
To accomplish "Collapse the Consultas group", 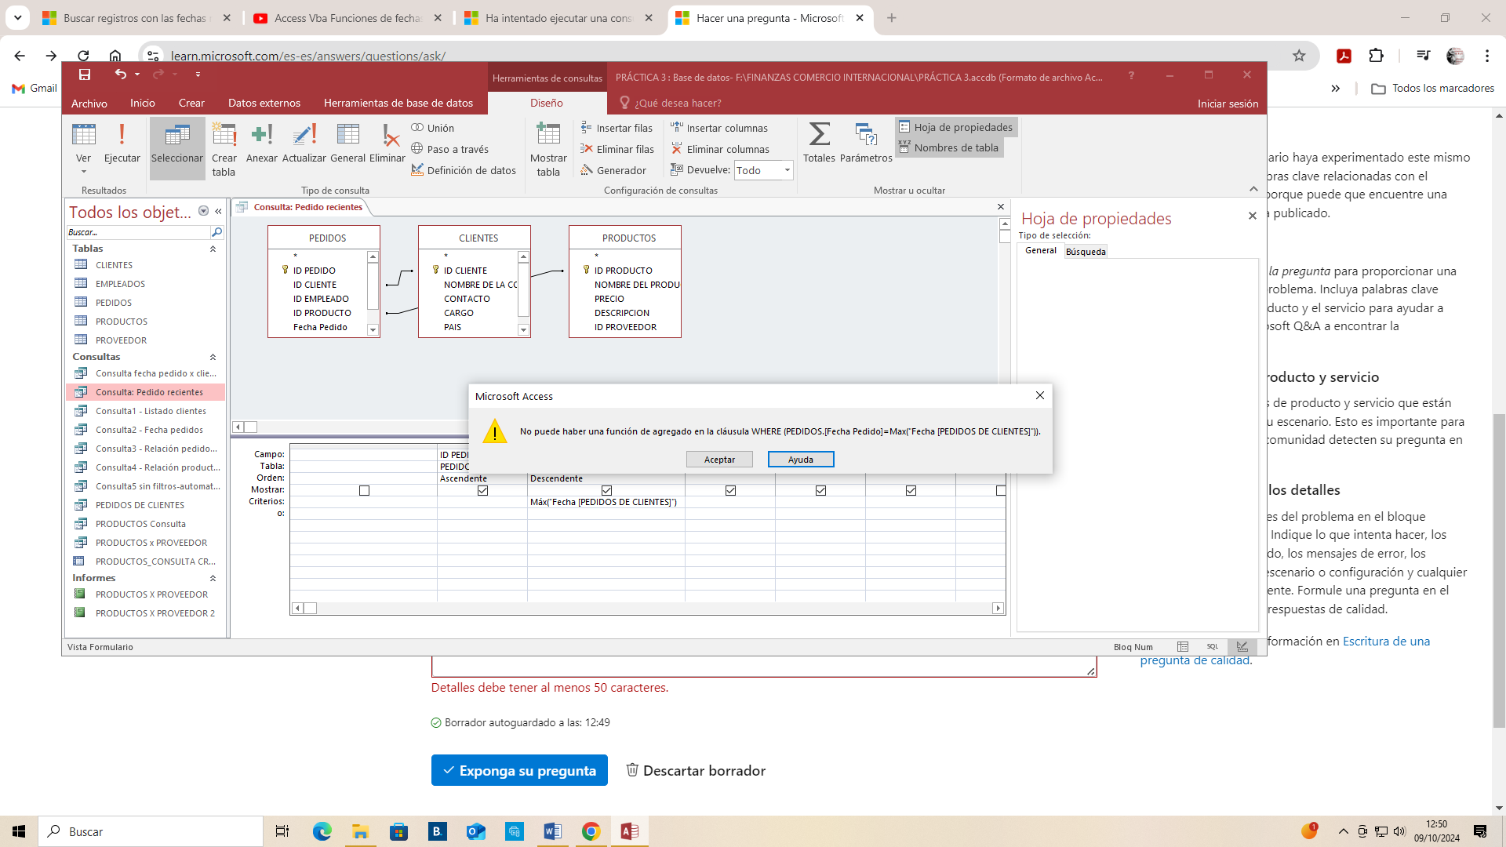I will [213, 357].
